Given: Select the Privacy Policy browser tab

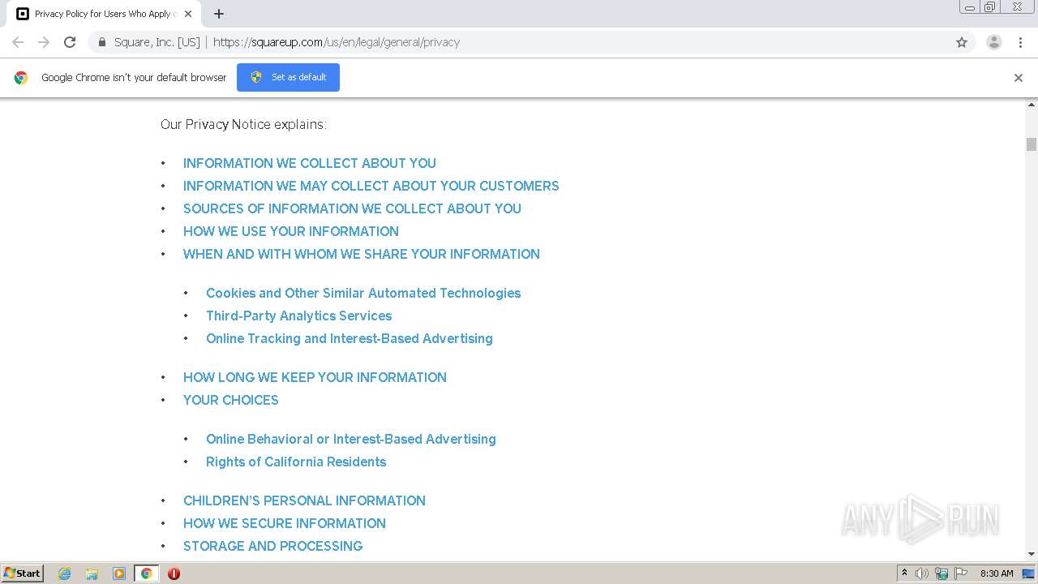Looking at the screenshot, I should click(103, 14).
